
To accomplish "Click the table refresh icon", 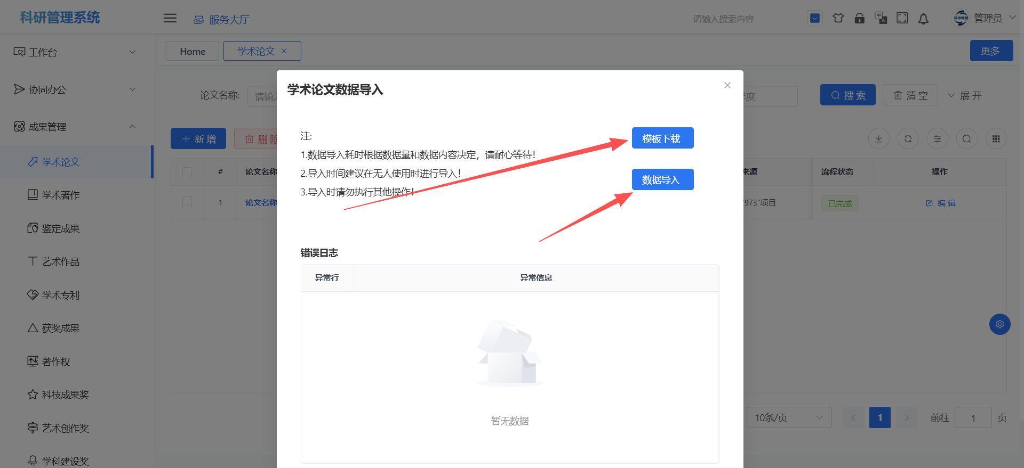I will point(908,139).
